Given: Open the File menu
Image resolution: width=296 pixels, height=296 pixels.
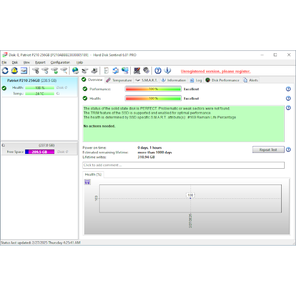Looking at the screenshot, I should pos(4,63).
